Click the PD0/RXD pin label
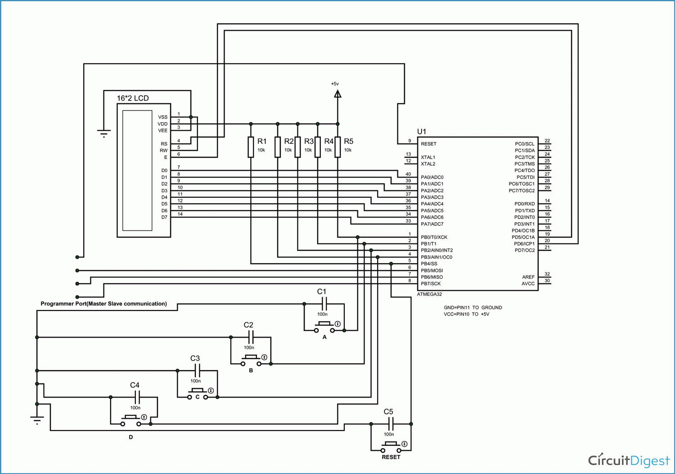Image resolution: width=675 pixels, height=474 pixels. click(525, 204)
